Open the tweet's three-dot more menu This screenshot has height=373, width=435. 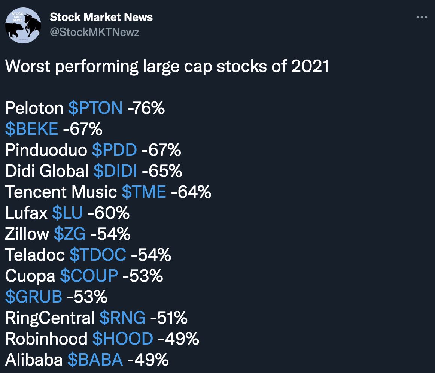point(422,18)
